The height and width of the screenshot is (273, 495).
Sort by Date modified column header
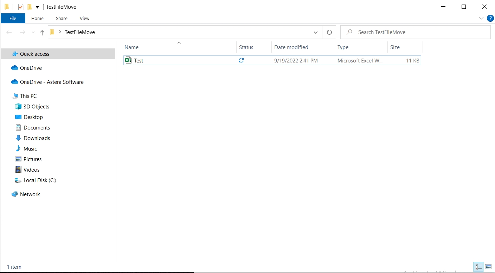[291, 47]
